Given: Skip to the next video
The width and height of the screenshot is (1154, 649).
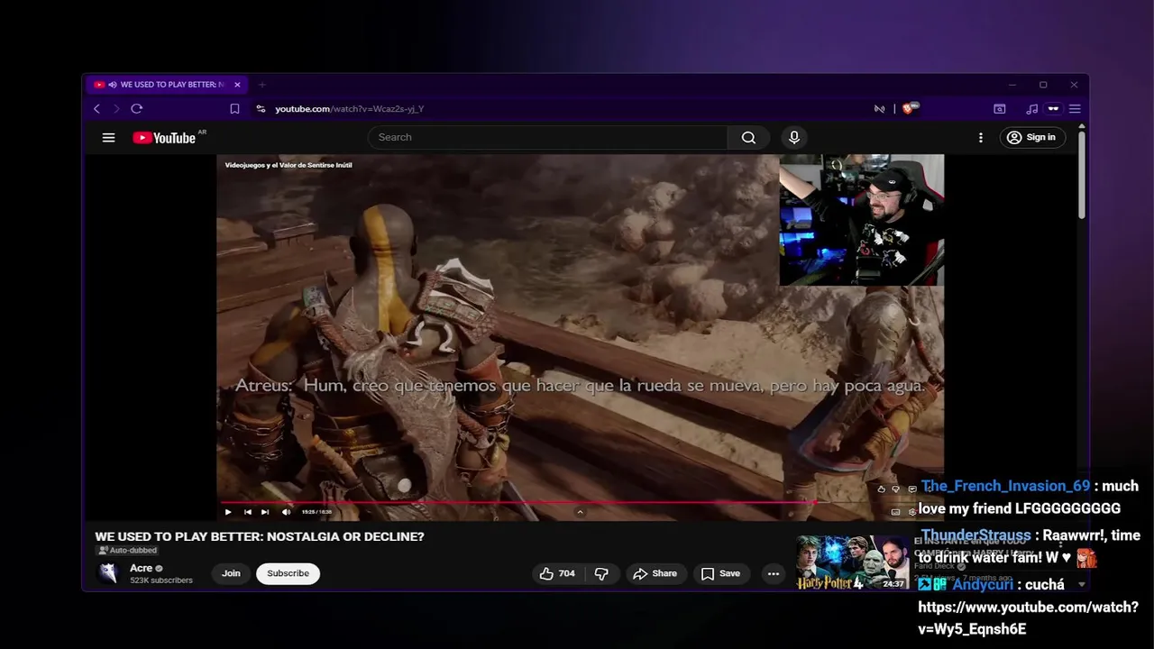Looking at the screenshot, I should pos(265,512).
